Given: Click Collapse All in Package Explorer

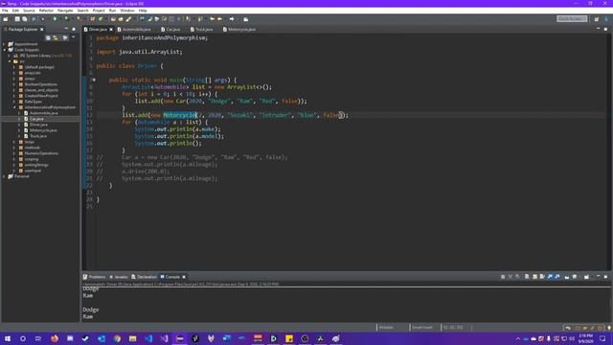Looking at the screenshot, I should (x=48, y=37).
